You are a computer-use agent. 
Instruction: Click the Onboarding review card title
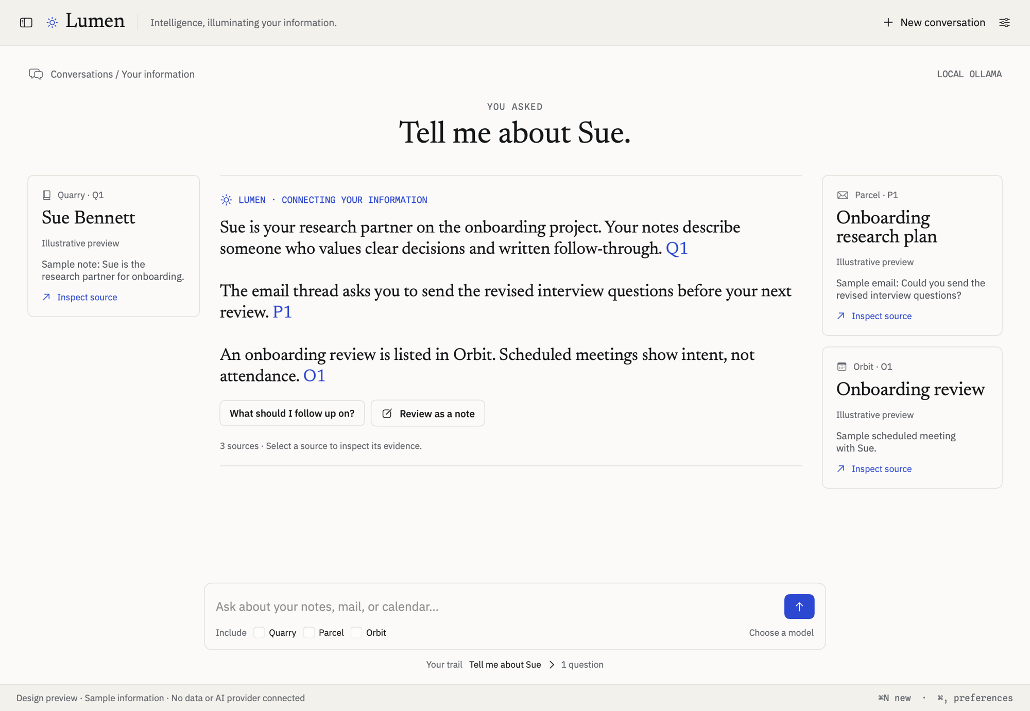(x=910, y=389)
